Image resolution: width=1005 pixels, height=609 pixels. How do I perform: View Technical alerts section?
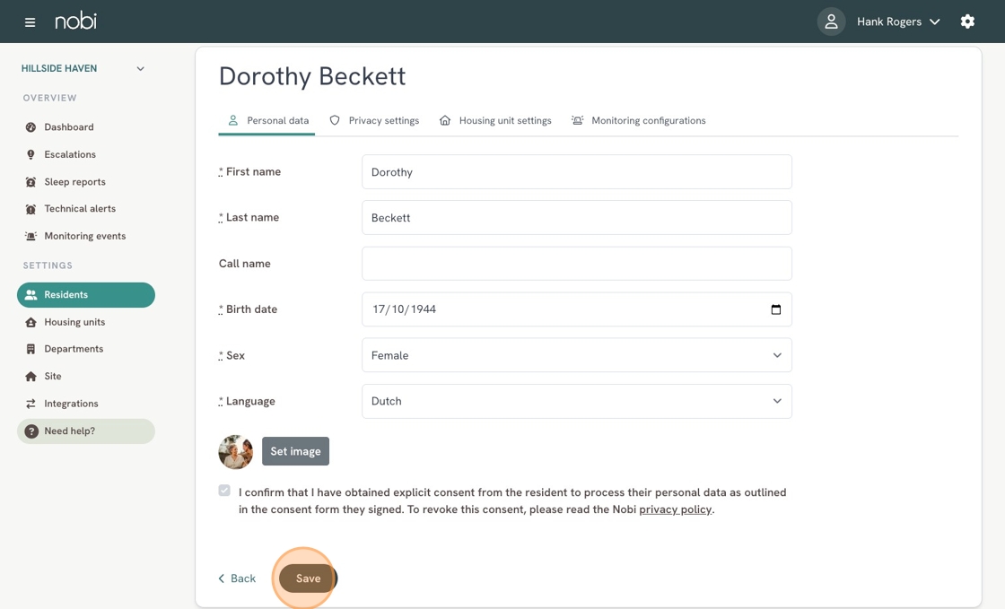coord(79,209)
